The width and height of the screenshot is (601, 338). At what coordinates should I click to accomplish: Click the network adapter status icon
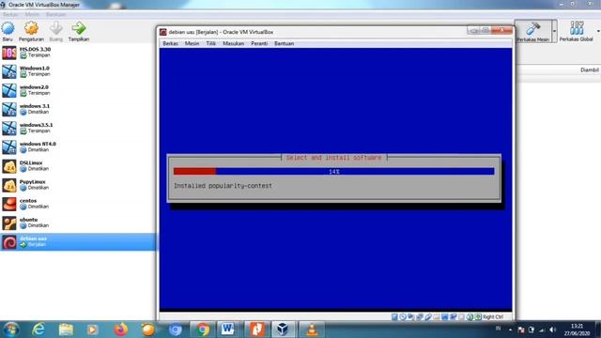coord(420,317)
